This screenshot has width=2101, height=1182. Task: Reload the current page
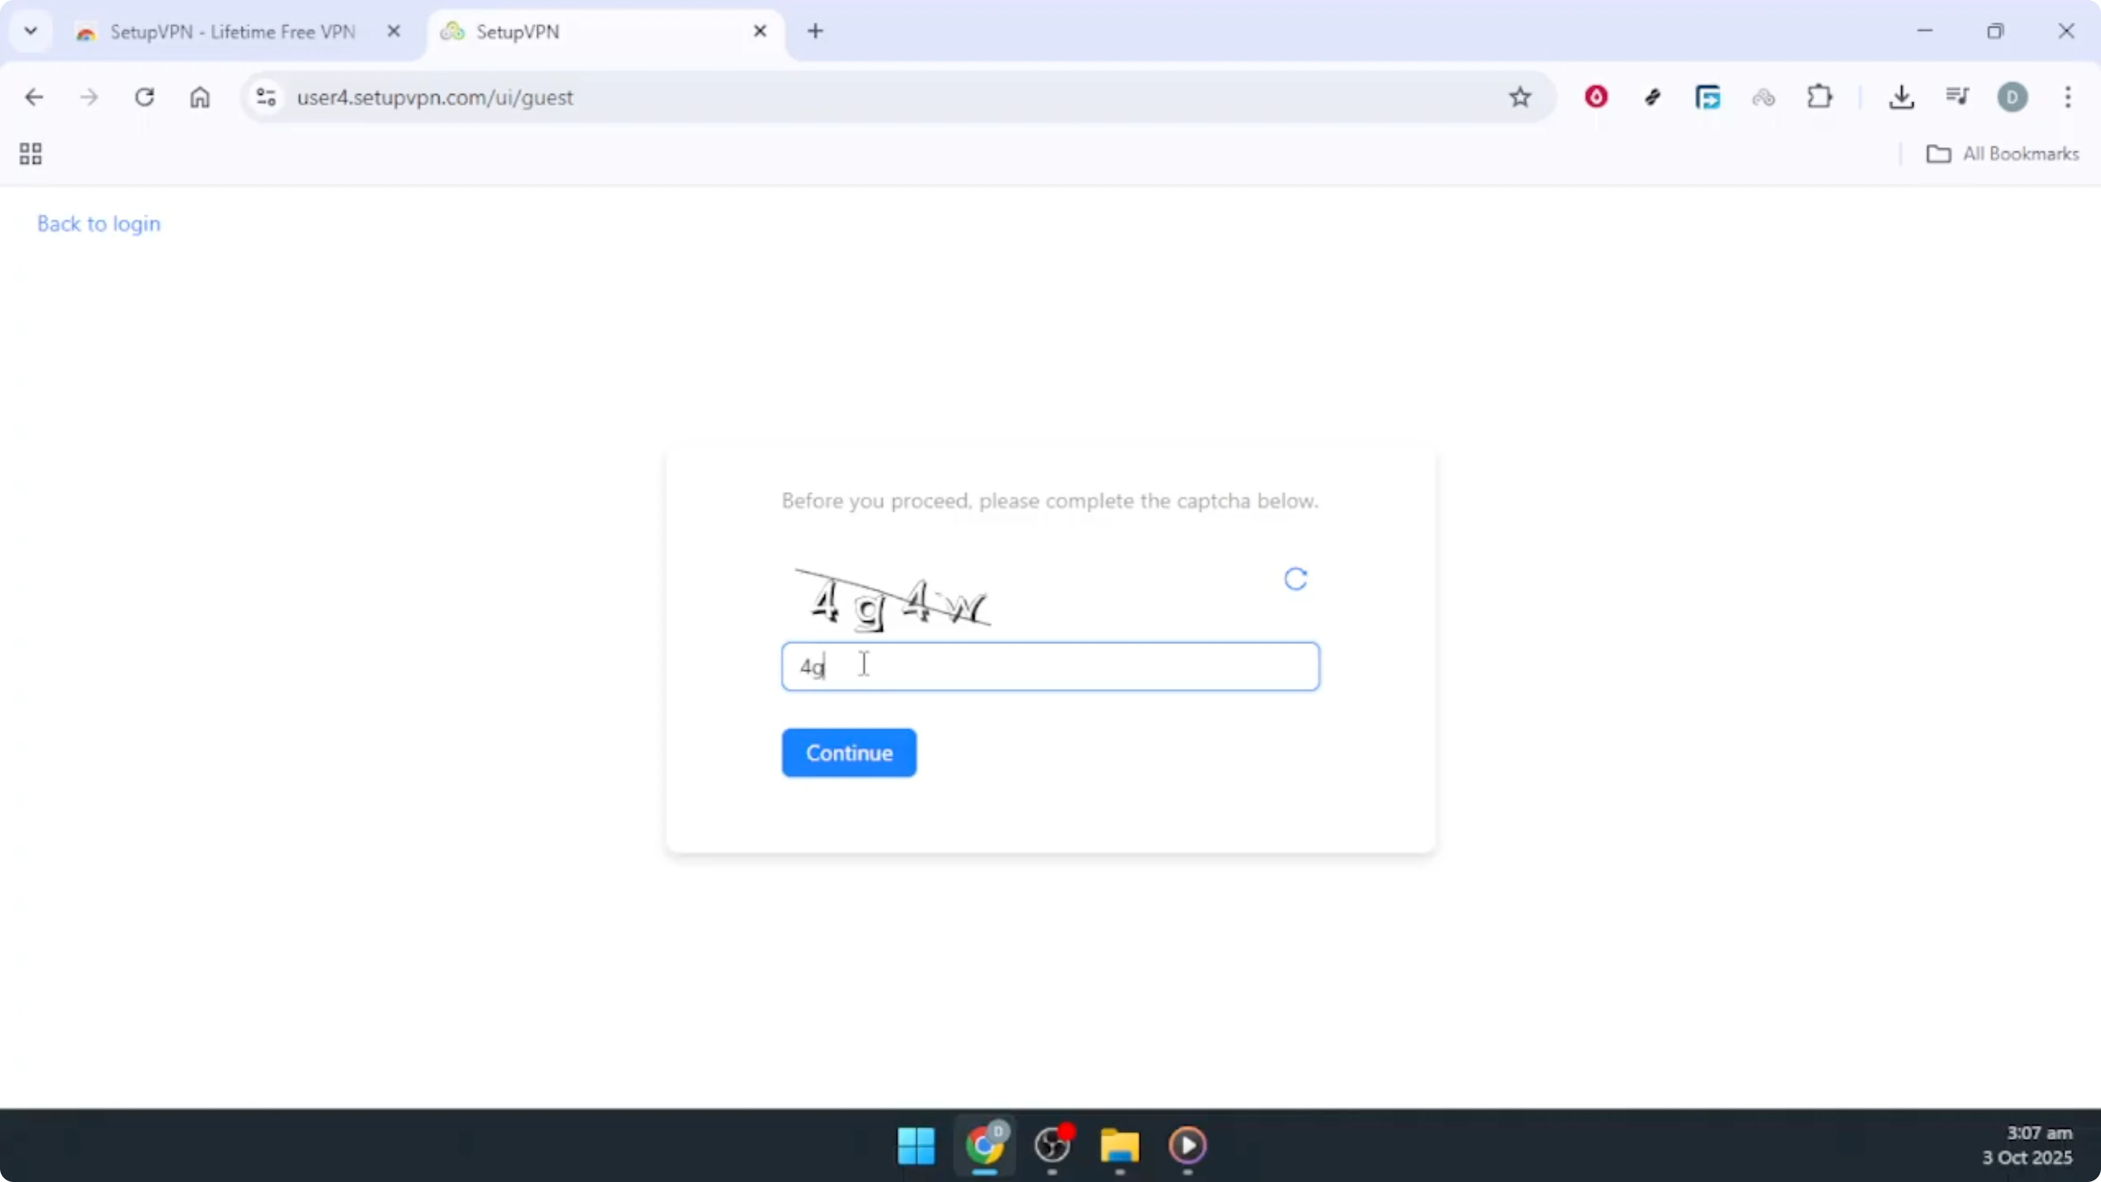pos(145,97)
